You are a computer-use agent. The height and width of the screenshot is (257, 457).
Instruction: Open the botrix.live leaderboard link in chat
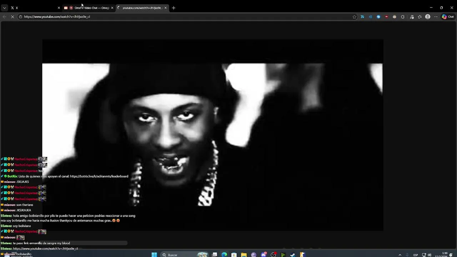coord(99,176)
